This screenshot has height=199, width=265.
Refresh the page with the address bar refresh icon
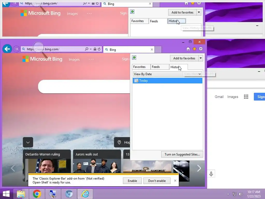click(99, 49)
